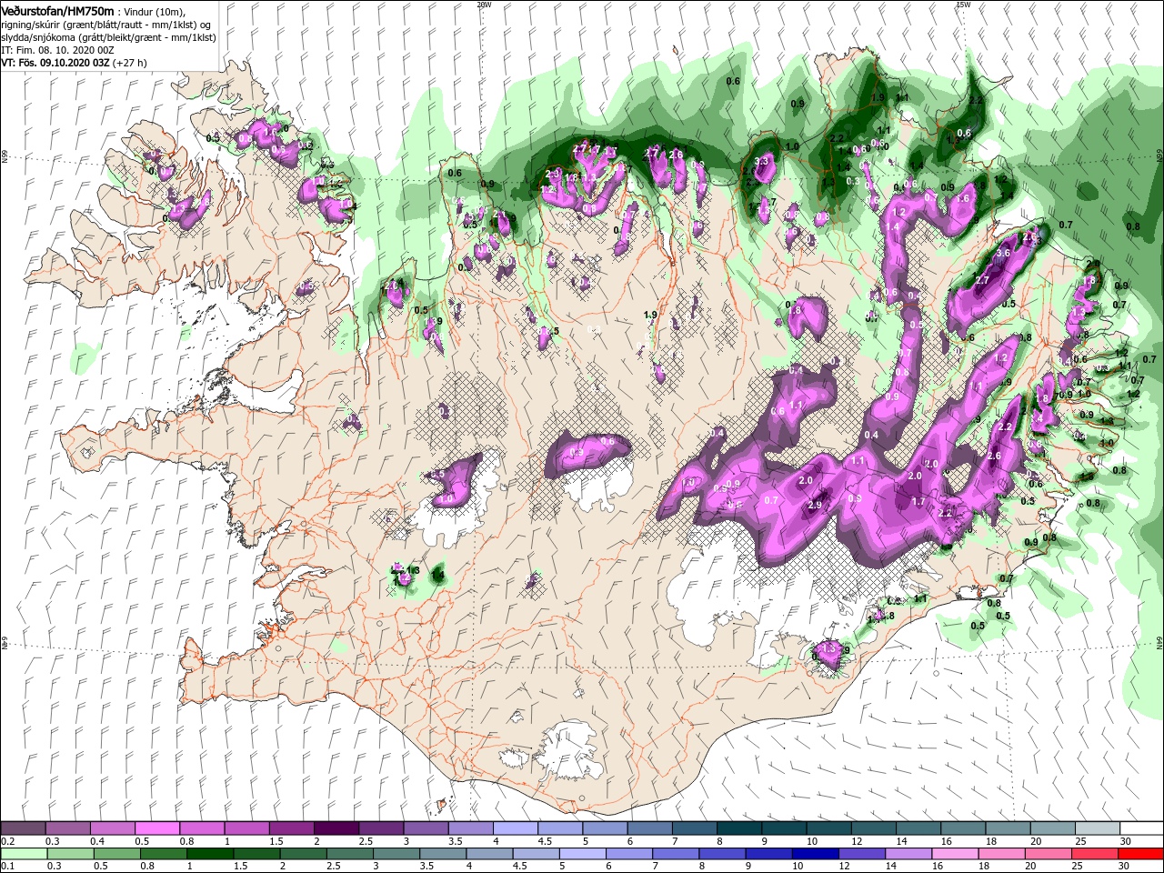Pick bright pink upper swatch between 0.5 and 0.8
This screenshot has width=1164, height=873.
[157, 828]
